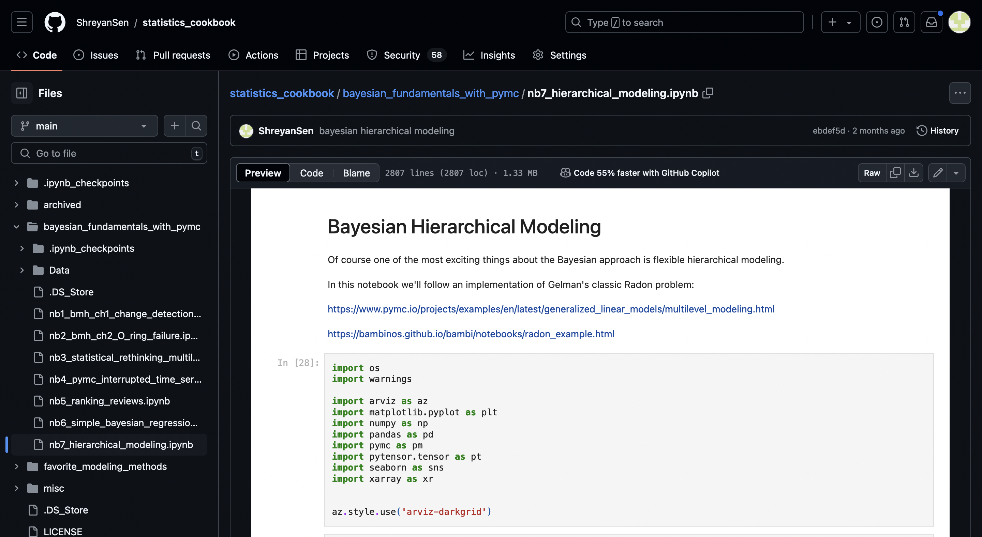
Task: View file History
Action: click(x=938, y=131)
